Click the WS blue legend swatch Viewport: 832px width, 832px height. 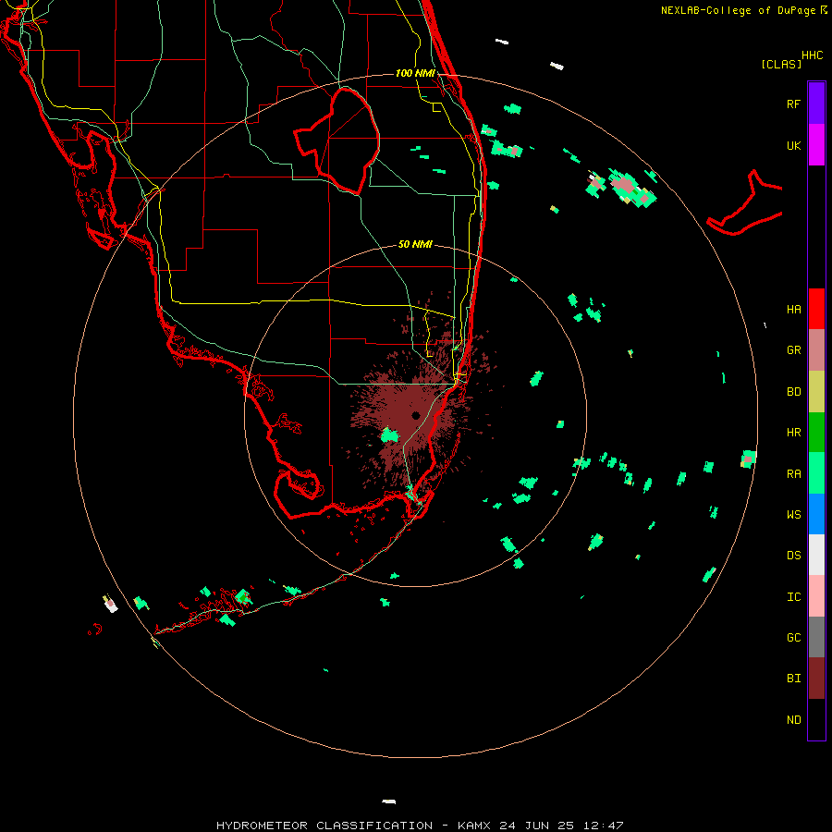tap(816, 514)
